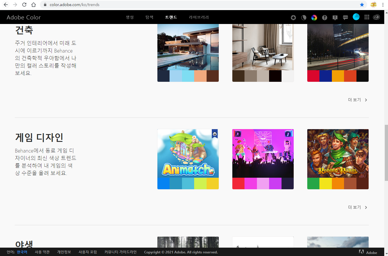Open the pool house architecture thumbnail
The image size is (388, 256).
click(188, 47)
